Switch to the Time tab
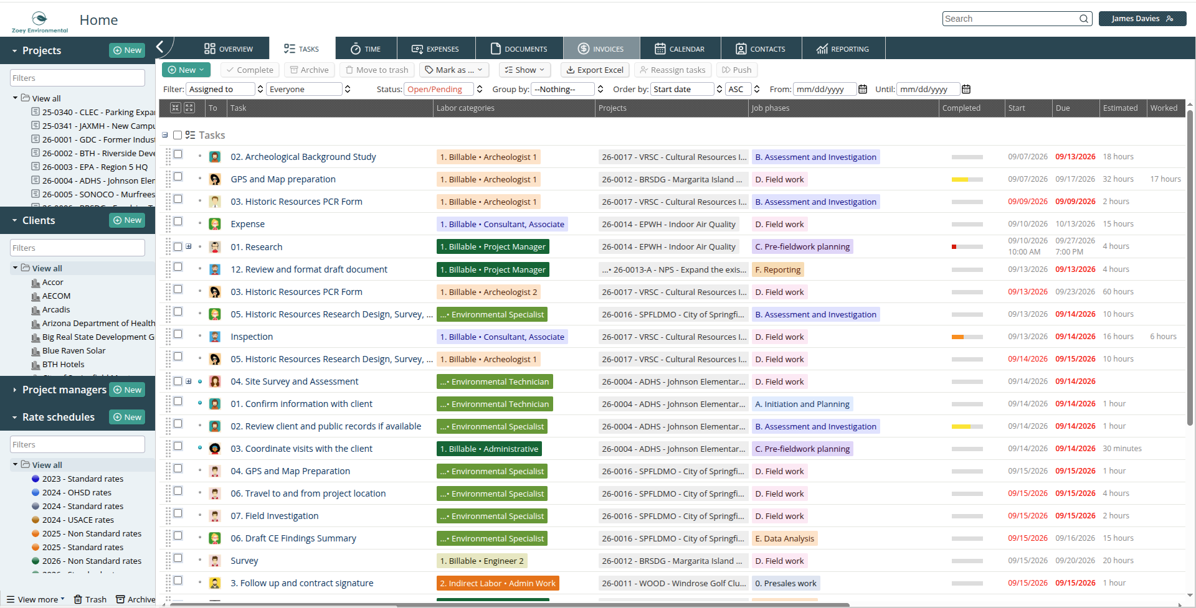The width and height of the screenshot is (1196, 608). pyautogui.click(x=366, y=49)
